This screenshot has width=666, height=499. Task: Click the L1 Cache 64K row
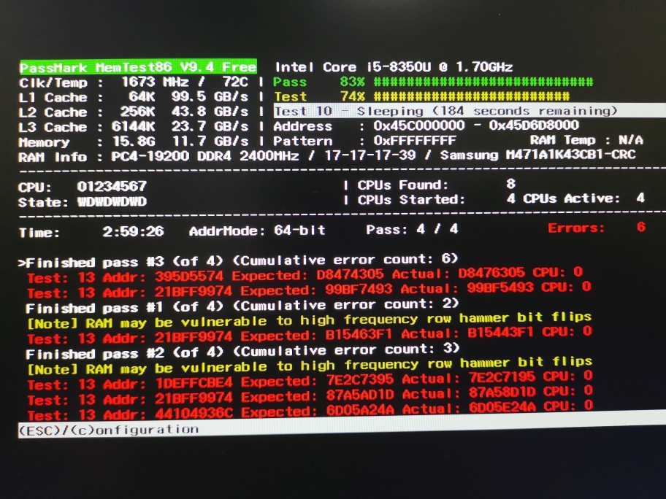coord(134,97)
